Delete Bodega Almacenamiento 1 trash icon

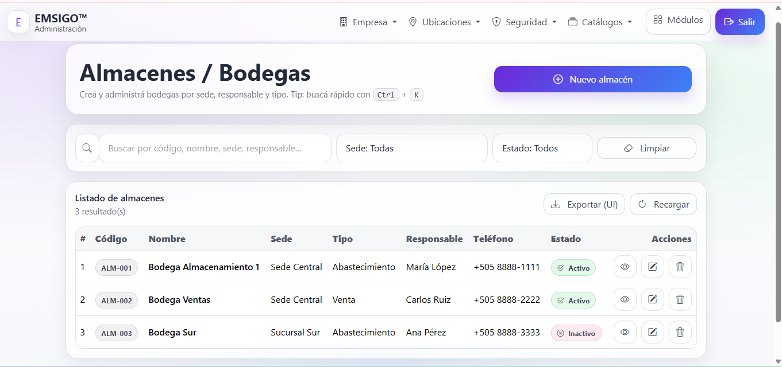[680, 267]
